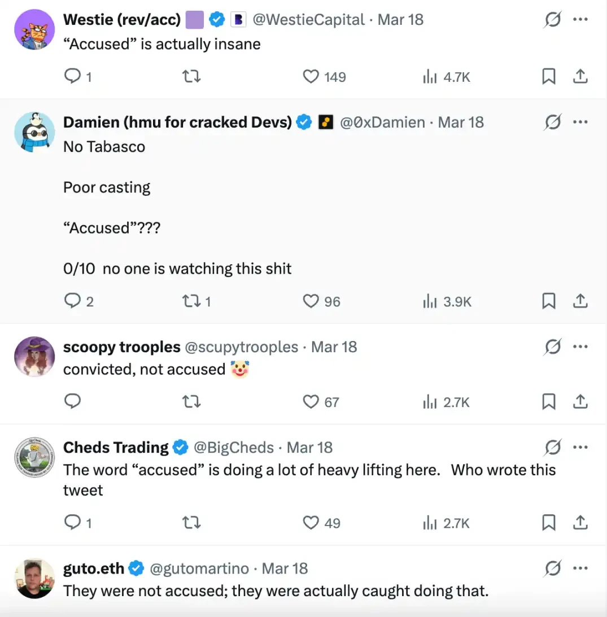Screen dimensions: 607x617
Task: Reply to scoopy trooples' tweet
Action: (73, 402)
